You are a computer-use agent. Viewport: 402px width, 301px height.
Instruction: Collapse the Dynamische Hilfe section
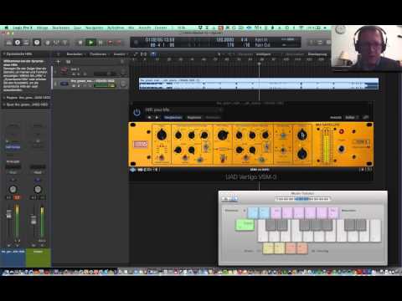(4, 54)
